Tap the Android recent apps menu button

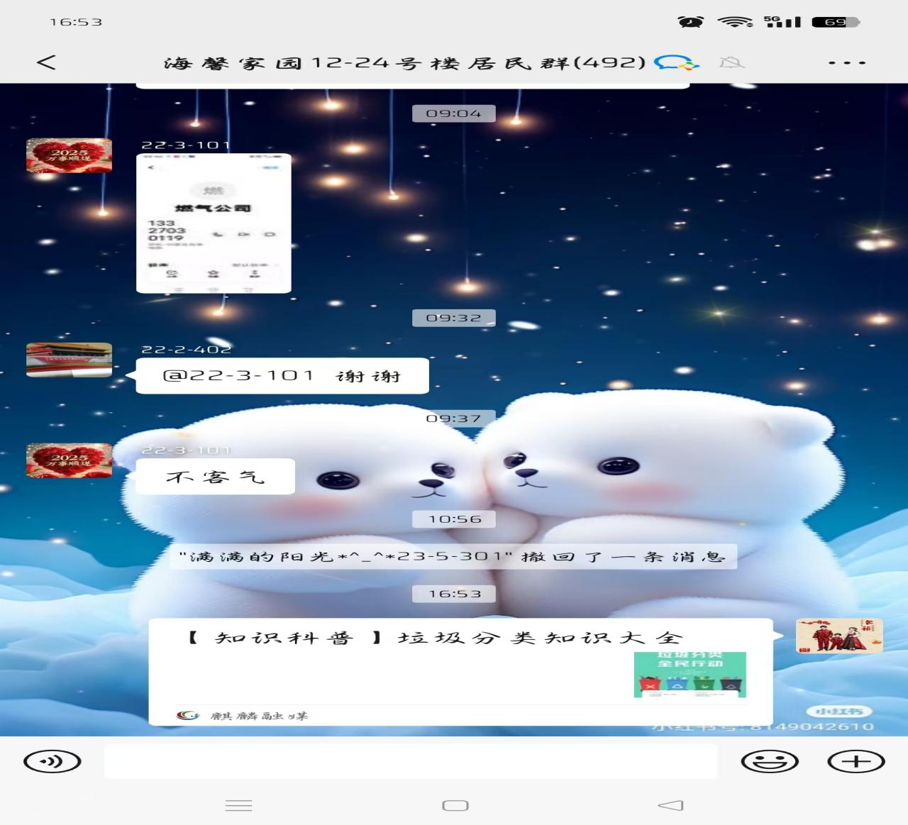click(238, 805)
